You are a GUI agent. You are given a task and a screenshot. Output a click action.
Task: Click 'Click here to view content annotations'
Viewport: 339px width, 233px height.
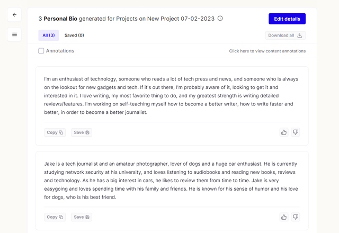[267, 51]
